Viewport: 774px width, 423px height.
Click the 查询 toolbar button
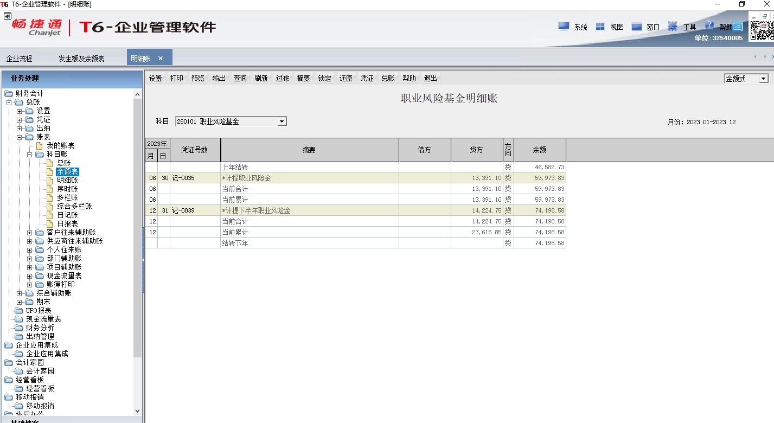pos(240,78)
